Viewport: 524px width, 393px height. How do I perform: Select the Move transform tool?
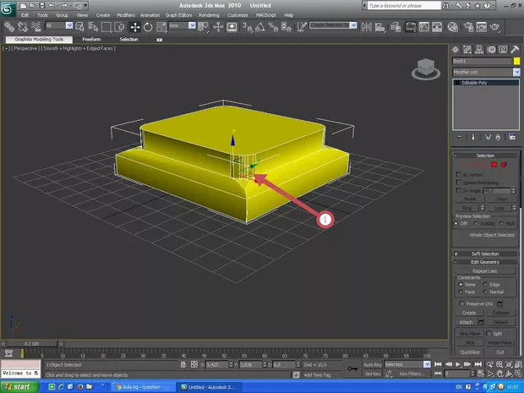click(x=134, y=27)
